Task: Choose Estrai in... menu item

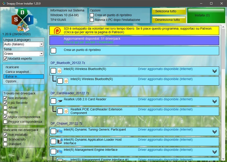Action: click(23, 77)
